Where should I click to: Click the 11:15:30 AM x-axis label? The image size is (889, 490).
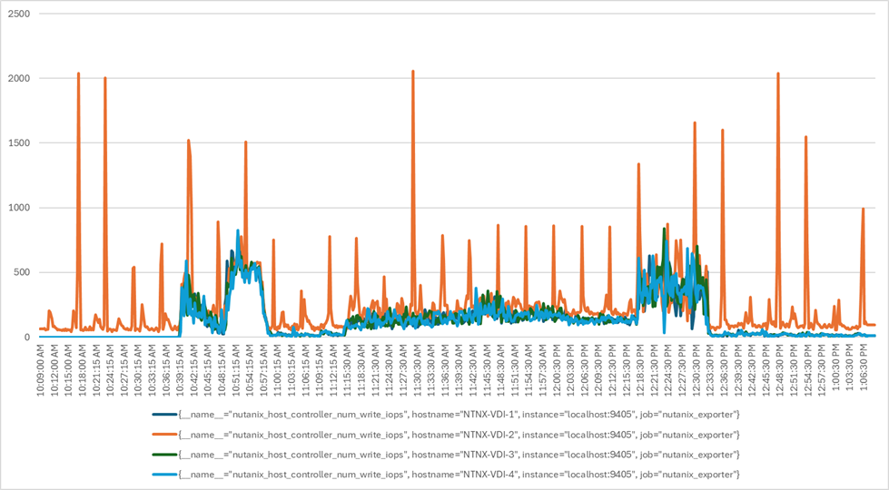click(x=348, y=372)
